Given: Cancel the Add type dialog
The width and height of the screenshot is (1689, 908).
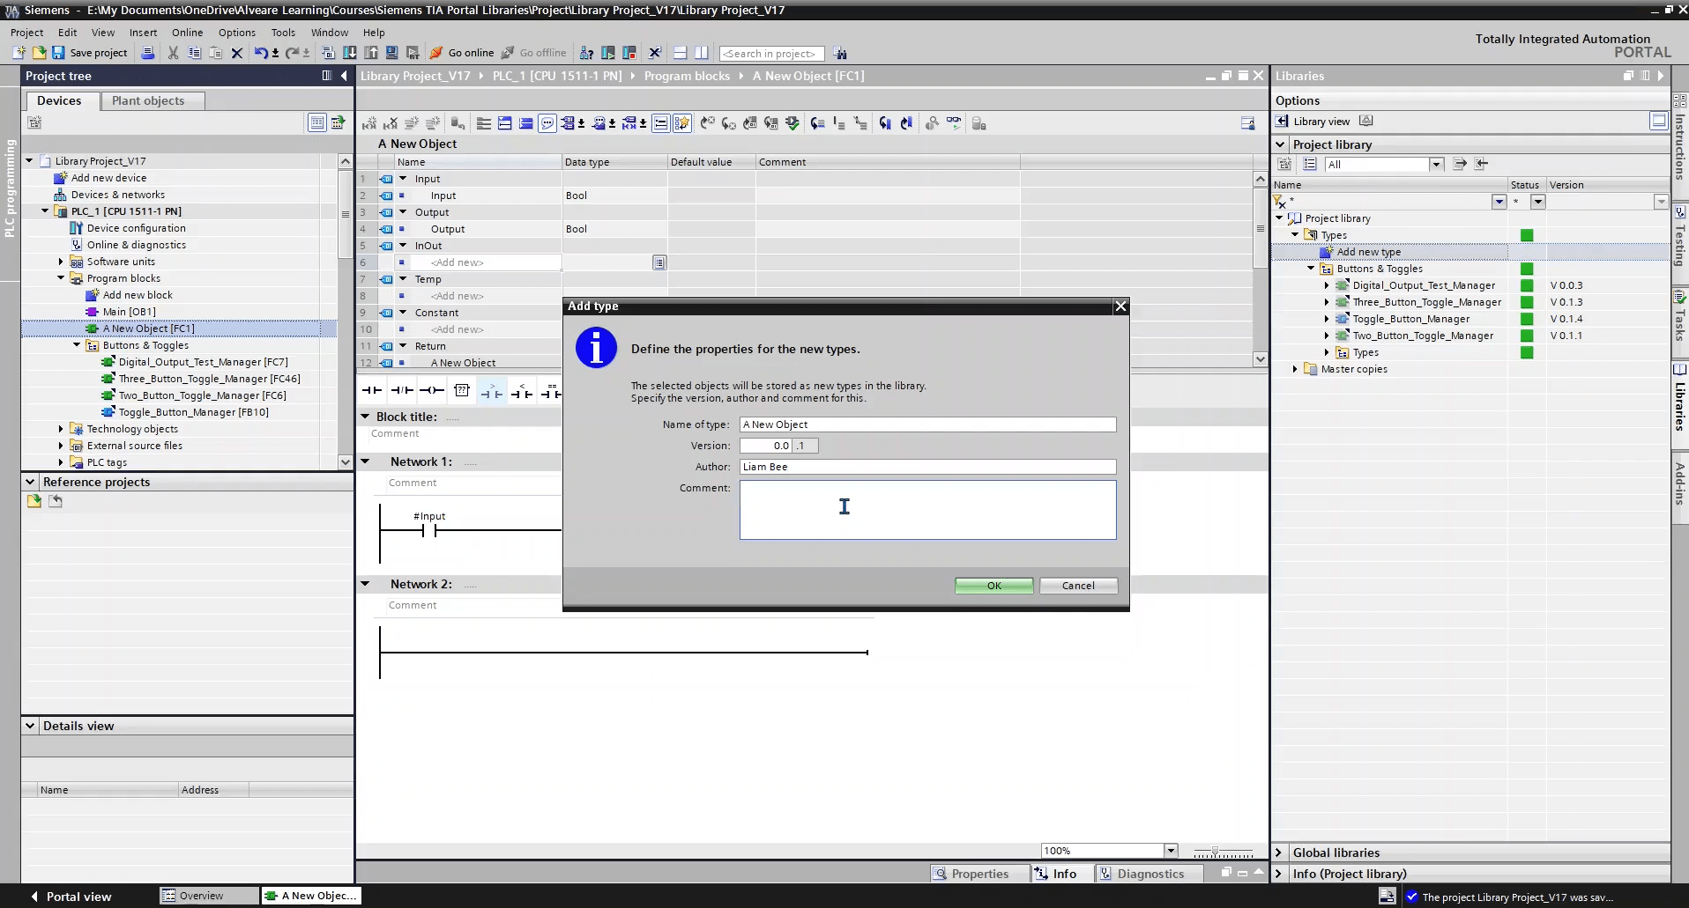Looking at the screenshot, I should (1078, 586).
